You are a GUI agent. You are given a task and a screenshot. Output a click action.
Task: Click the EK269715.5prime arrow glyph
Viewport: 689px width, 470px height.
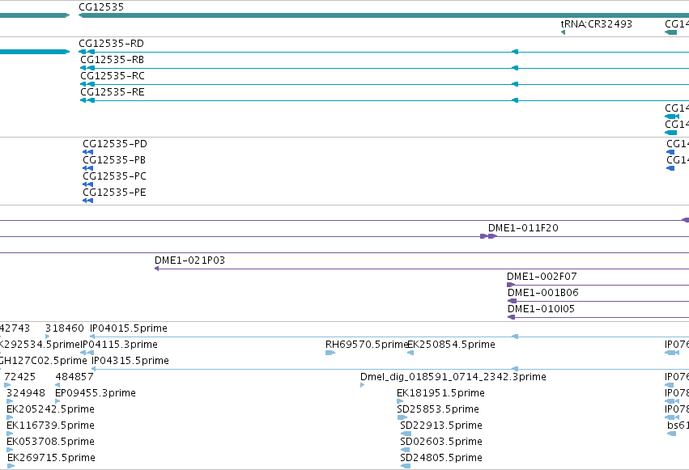click(x=11, y=467)
